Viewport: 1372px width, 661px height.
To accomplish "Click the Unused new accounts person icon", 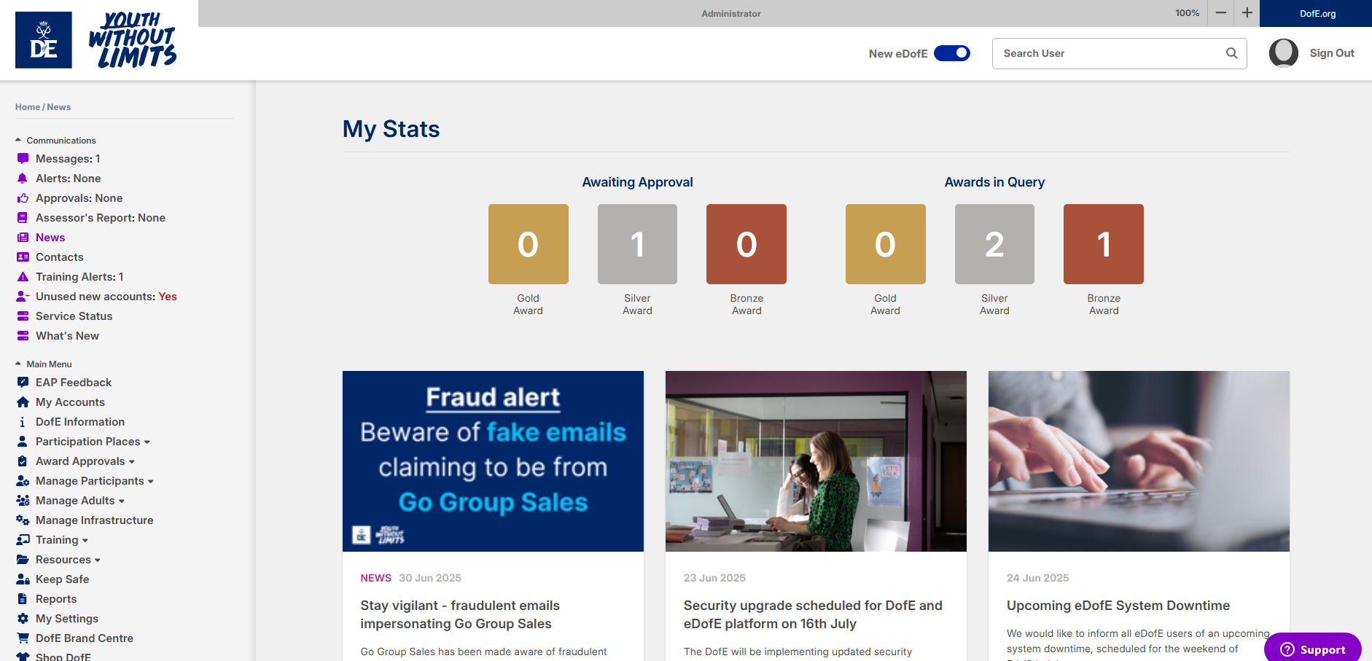I will pyautogui.click(x=23, y=297).
